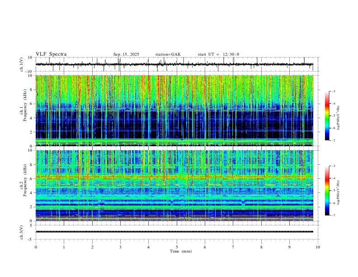Click time axis tick label "4"

click(149, 247)
